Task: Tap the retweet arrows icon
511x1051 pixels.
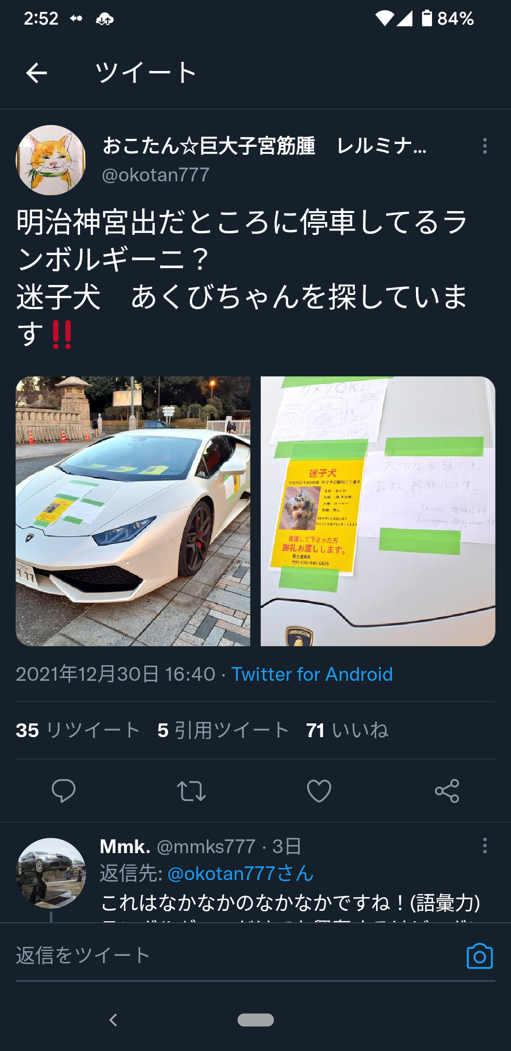Action: tap(191, 791)
